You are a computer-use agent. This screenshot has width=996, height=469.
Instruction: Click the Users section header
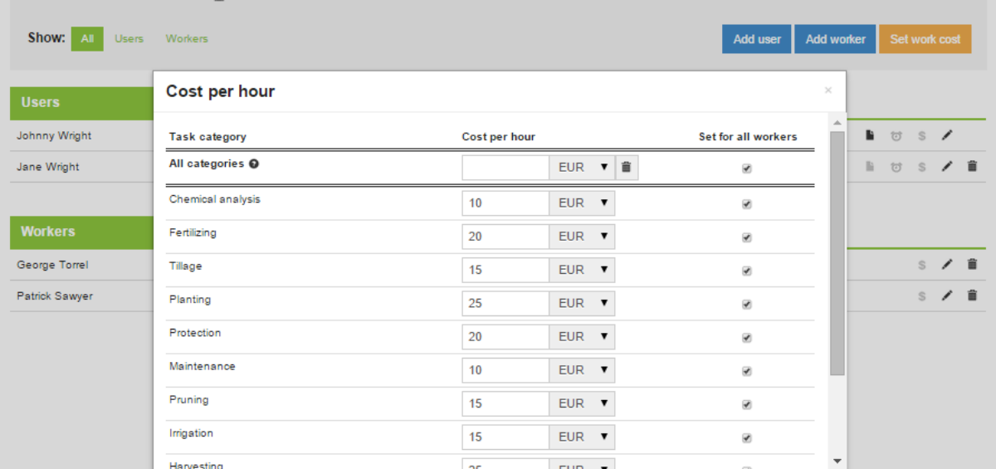(x=81, y=103)
